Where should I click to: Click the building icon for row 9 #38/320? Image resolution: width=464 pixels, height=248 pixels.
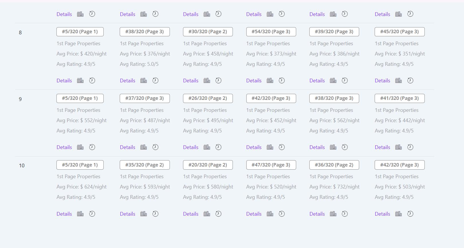tap(333, 147)
